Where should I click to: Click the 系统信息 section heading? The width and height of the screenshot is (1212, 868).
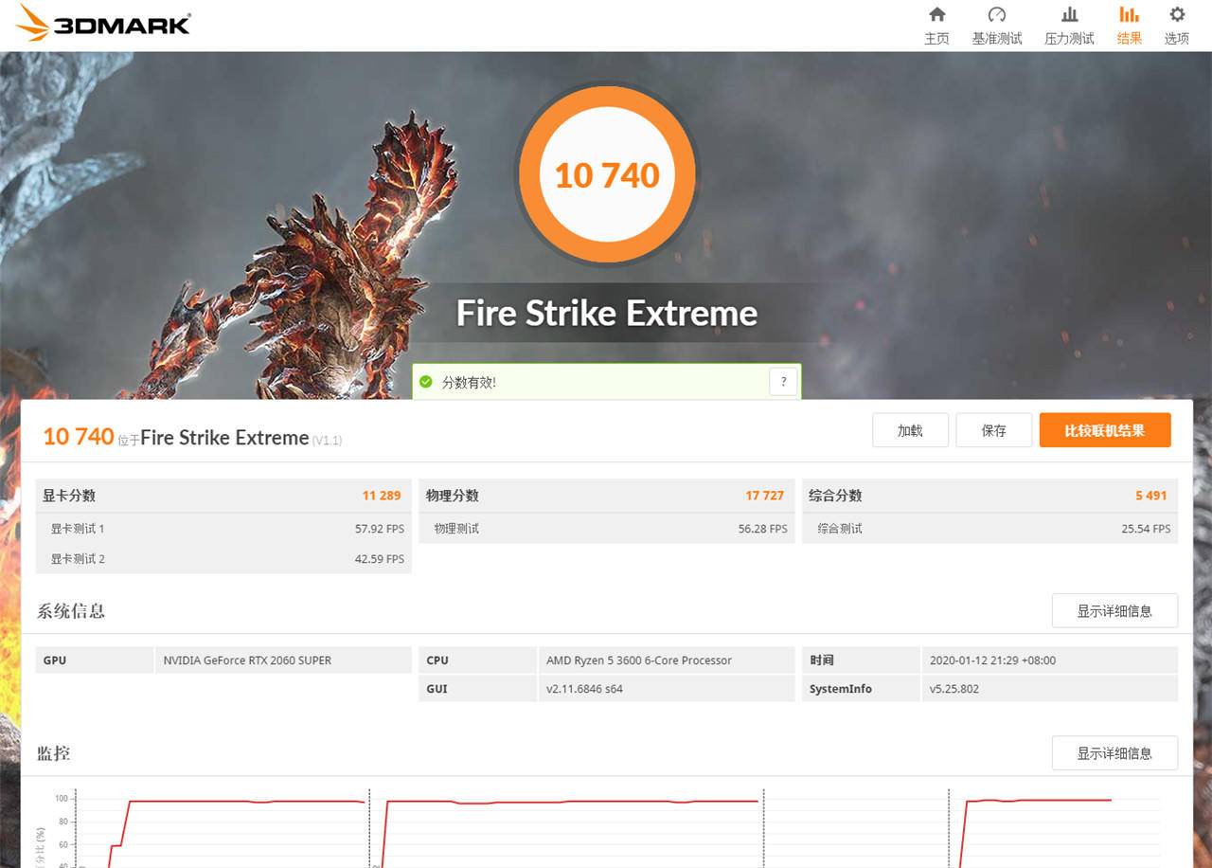click(x=71, y=611)
